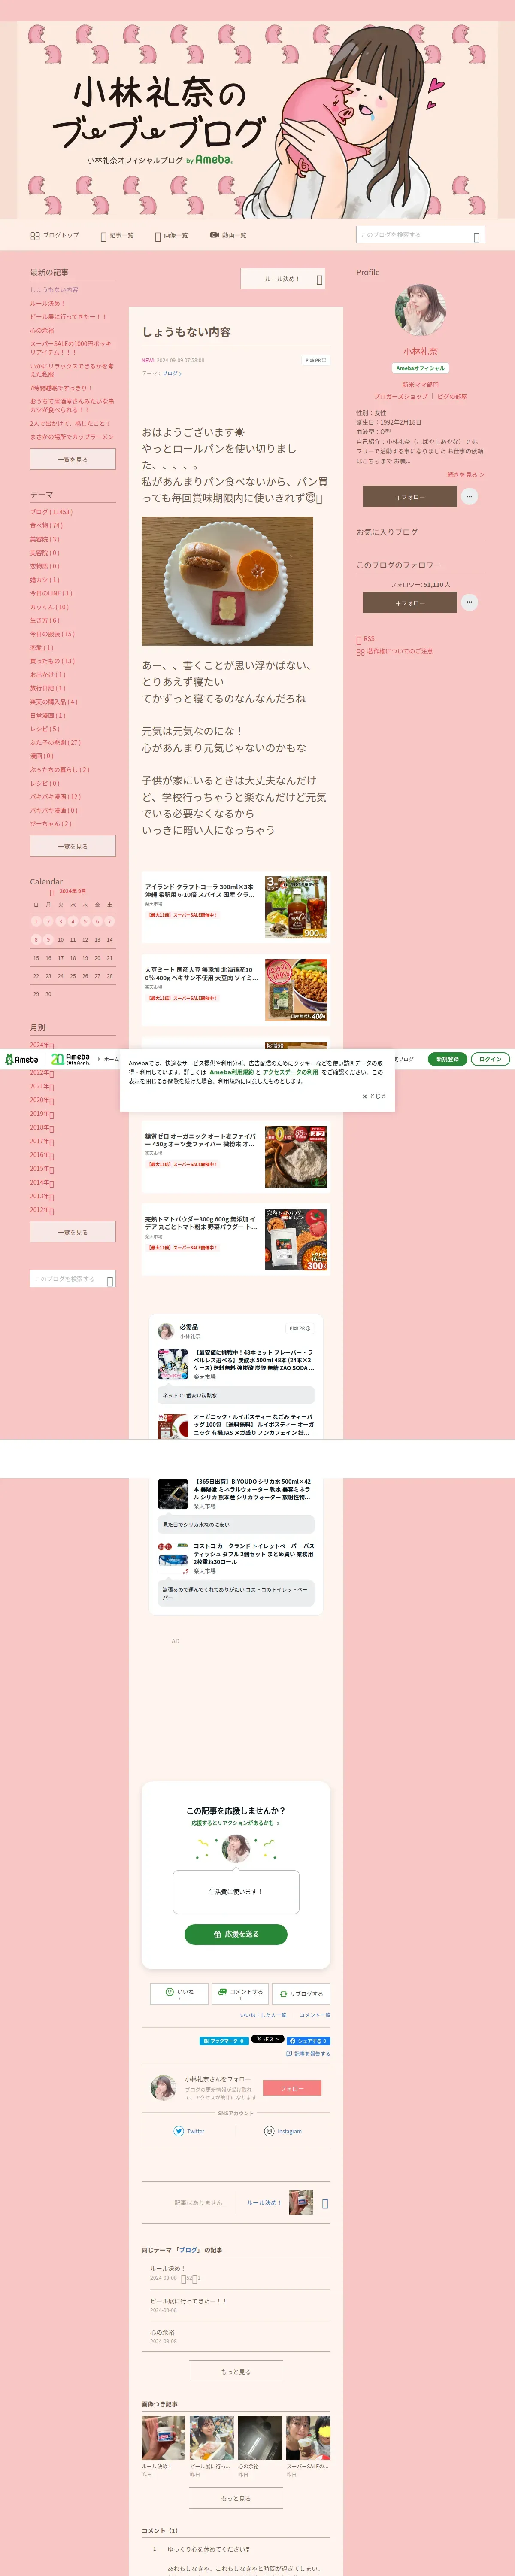Open recent article 心の余裕
The height and width of the screenshot is (2576, 515).
coord(42,330)
